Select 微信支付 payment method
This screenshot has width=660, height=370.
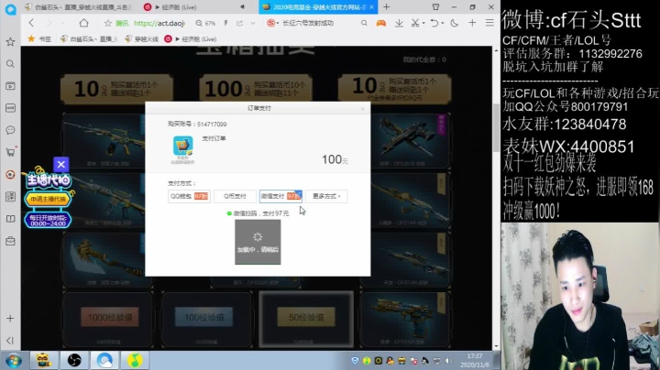click(x=280, y=196)
